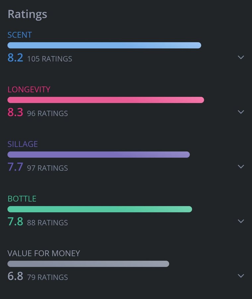Image resolution: width=252 pixels, height=299 pixels.
Task: Click the gray Value for Money bar
Action: (88, 264)
